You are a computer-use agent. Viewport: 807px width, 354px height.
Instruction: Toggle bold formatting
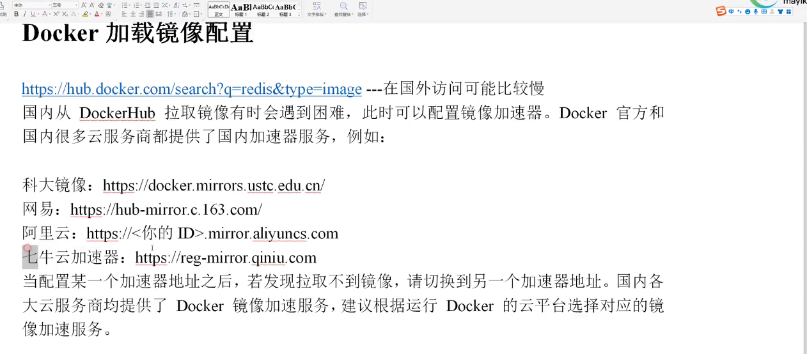click(x=17, y=14)
